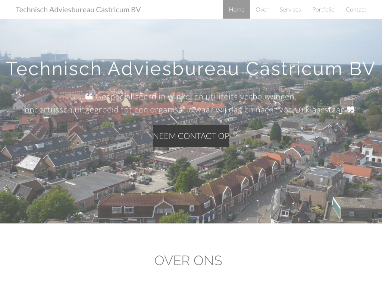
Task: Click the 'Gespecialiseerd in winkel en utiliteits verbouwingen' line
Action: [195, 96]
